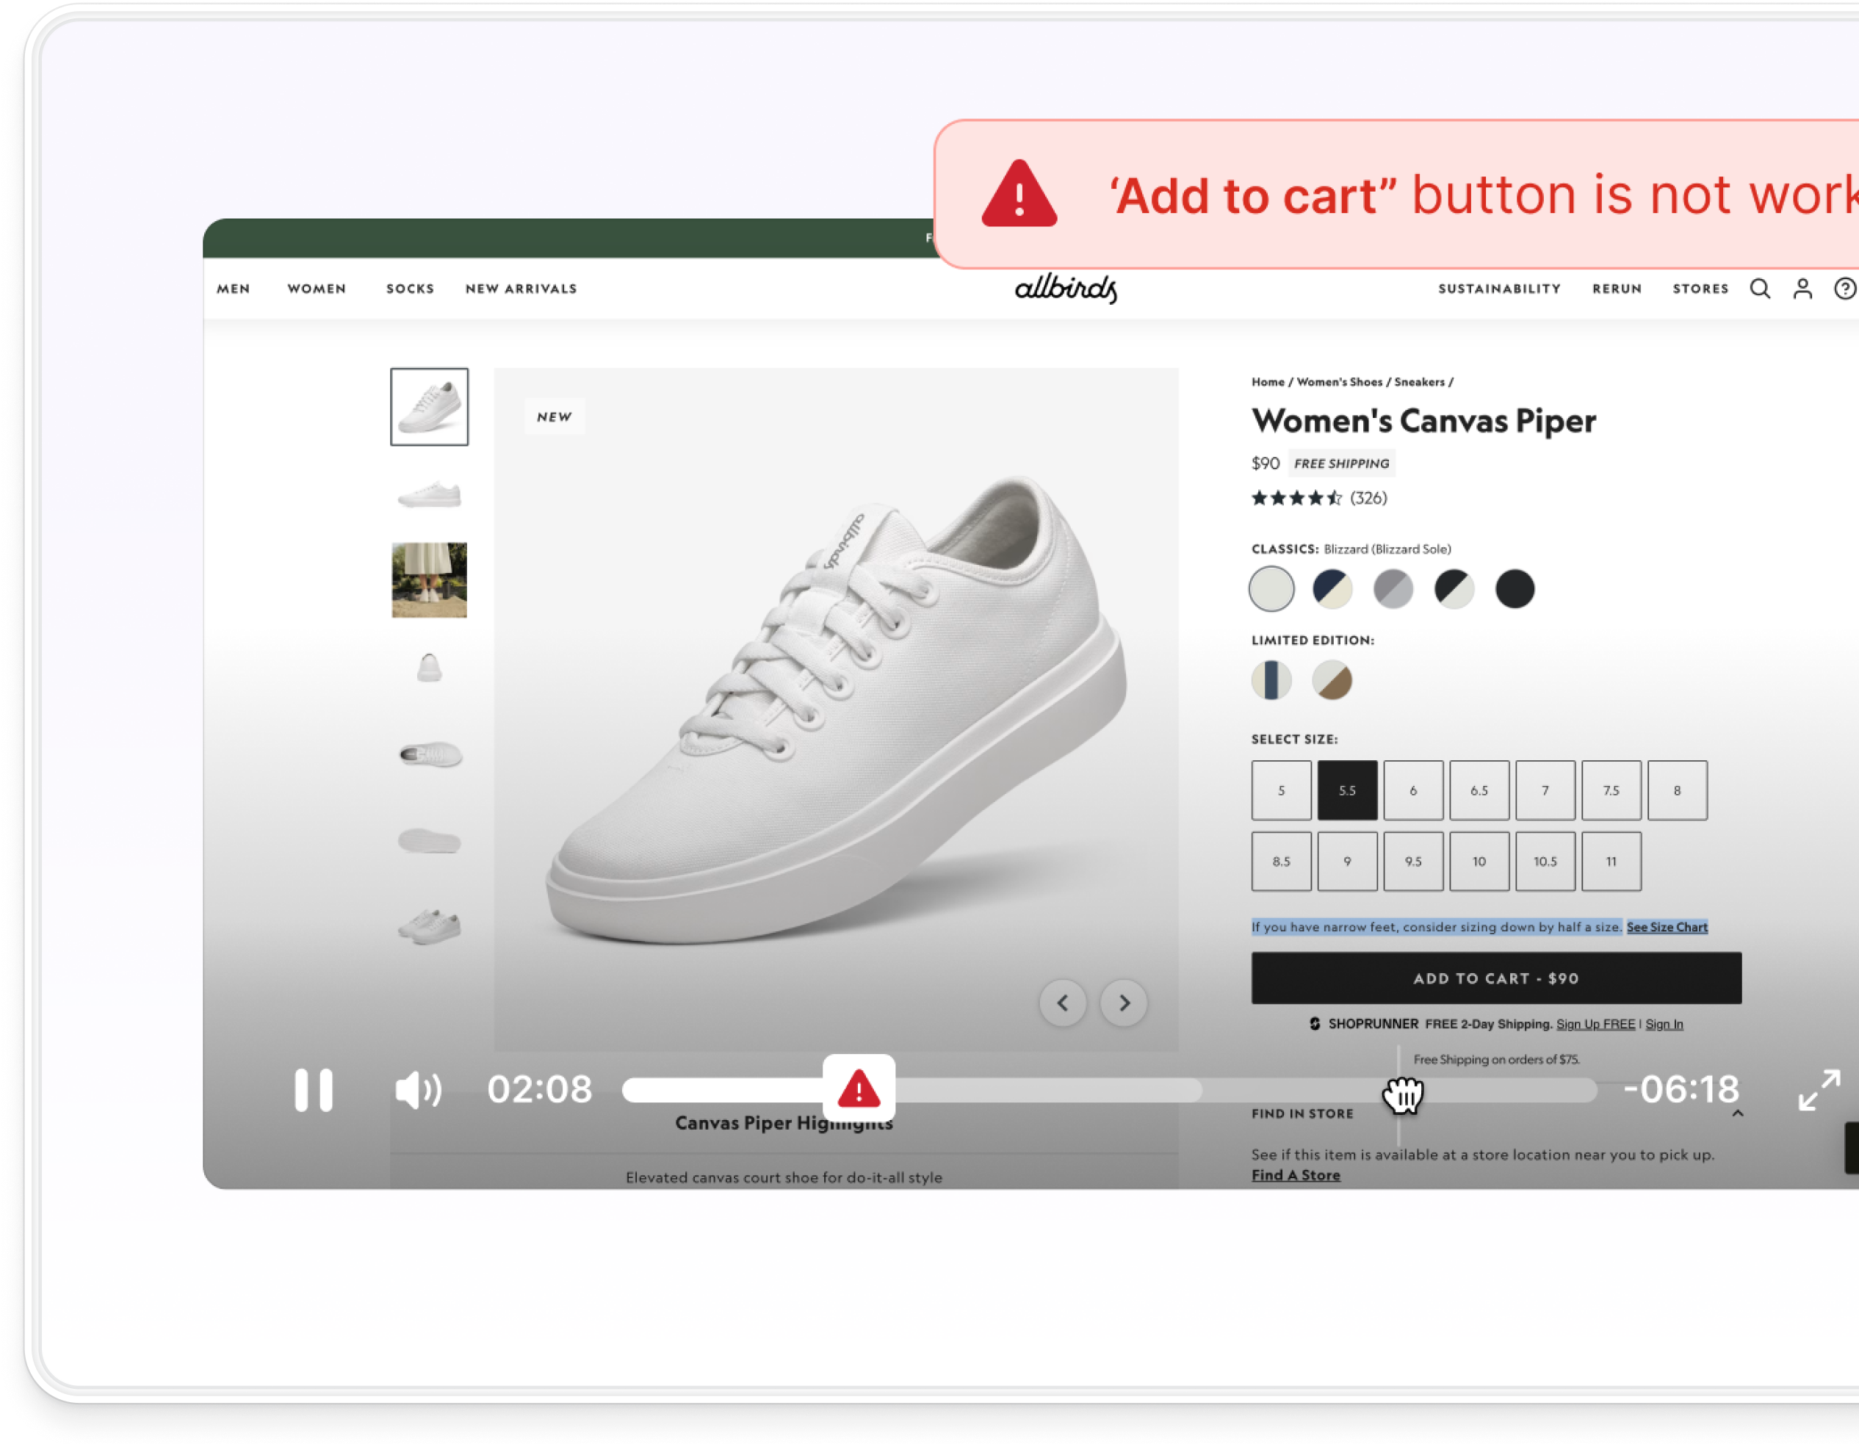Image resolution: width=1859 pixels, height=1444 pixels.
Task: Select size 7
Action: pos(1546,791)
